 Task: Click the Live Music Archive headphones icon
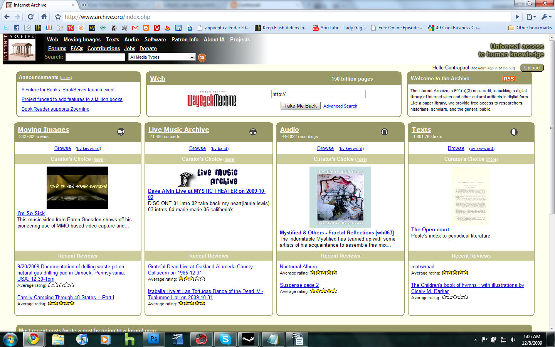click(x=253, y=132)
